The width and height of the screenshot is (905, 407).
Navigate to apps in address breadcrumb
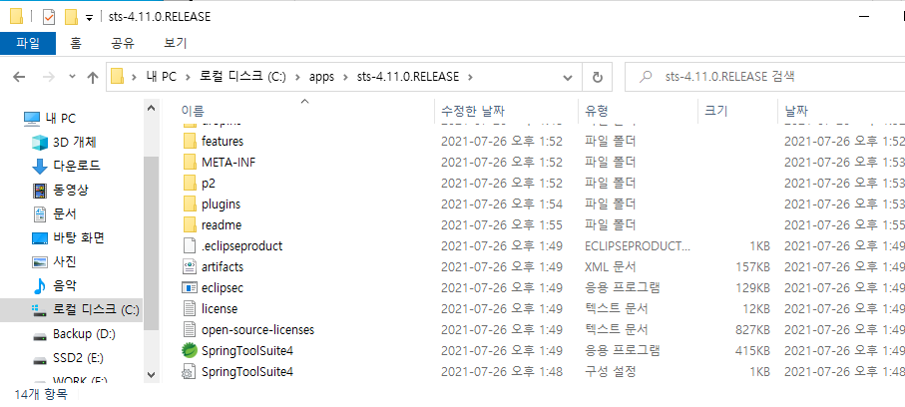pos(321,77)
